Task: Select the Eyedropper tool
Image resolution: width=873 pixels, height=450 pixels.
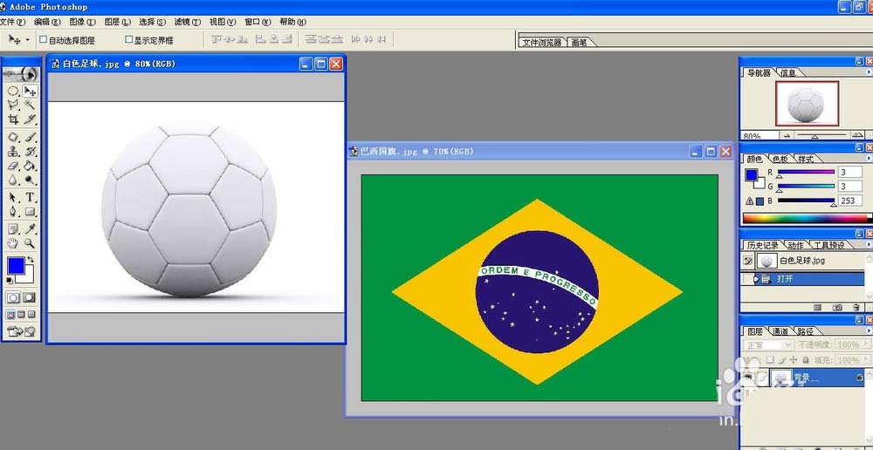Action: click(30, 229)
